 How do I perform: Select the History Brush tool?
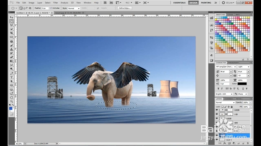[11, 53]
